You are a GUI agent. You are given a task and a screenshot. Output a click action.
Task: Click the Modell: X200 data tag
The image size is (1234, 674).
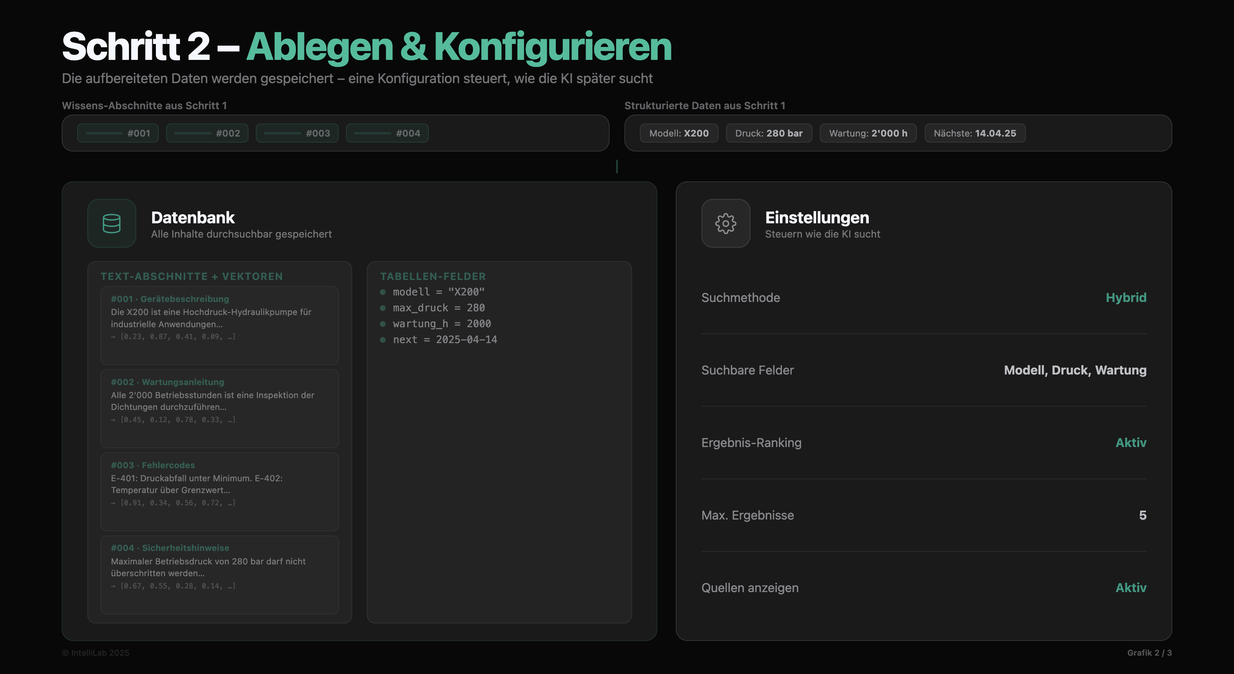click(x=678, y=134)
